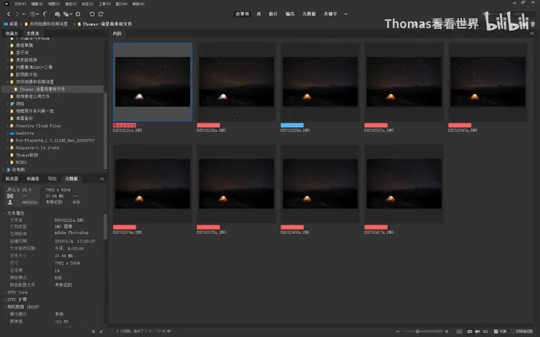Open the 工具 menu

pos(105,4)
